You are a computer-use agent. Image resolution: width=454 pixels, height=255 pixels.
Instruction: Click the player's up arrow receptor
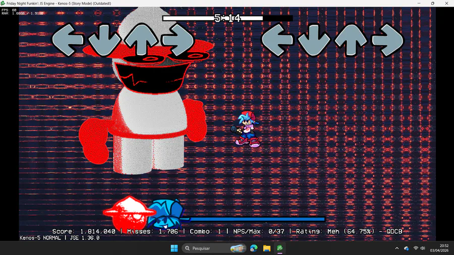351,40
